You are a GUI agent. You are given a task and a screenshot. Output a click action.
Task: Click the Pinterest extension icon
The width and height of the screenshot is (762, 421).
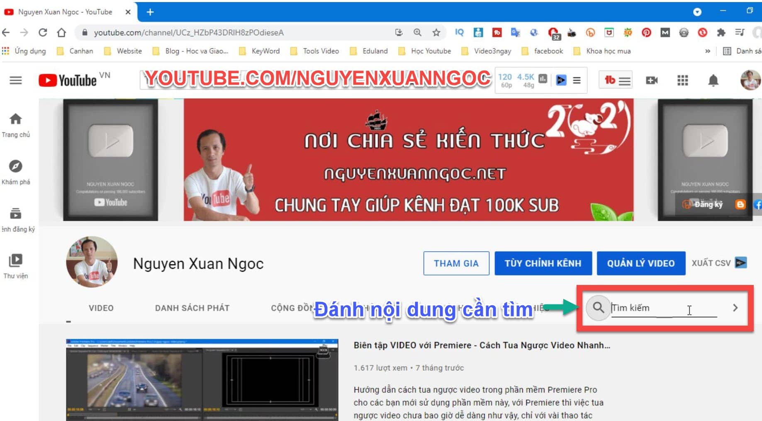point(646,32)
